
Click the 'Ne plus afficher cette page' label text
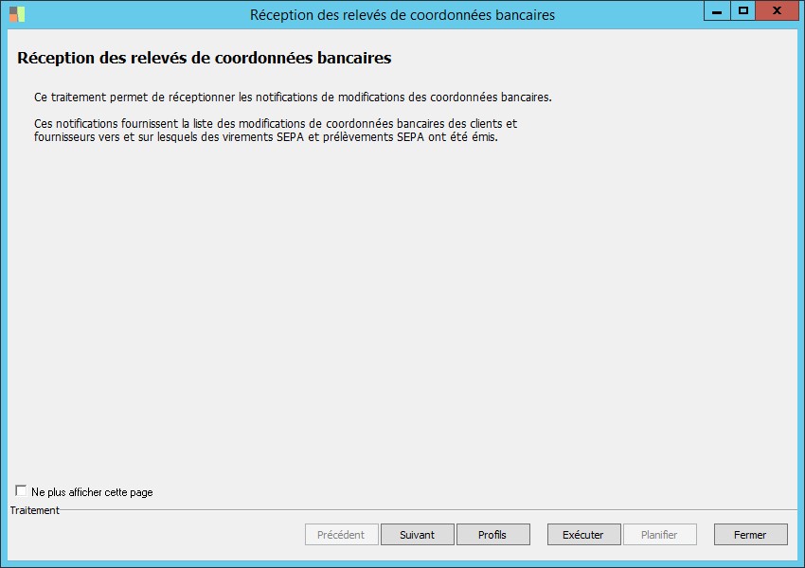click(x=92, y=492)
